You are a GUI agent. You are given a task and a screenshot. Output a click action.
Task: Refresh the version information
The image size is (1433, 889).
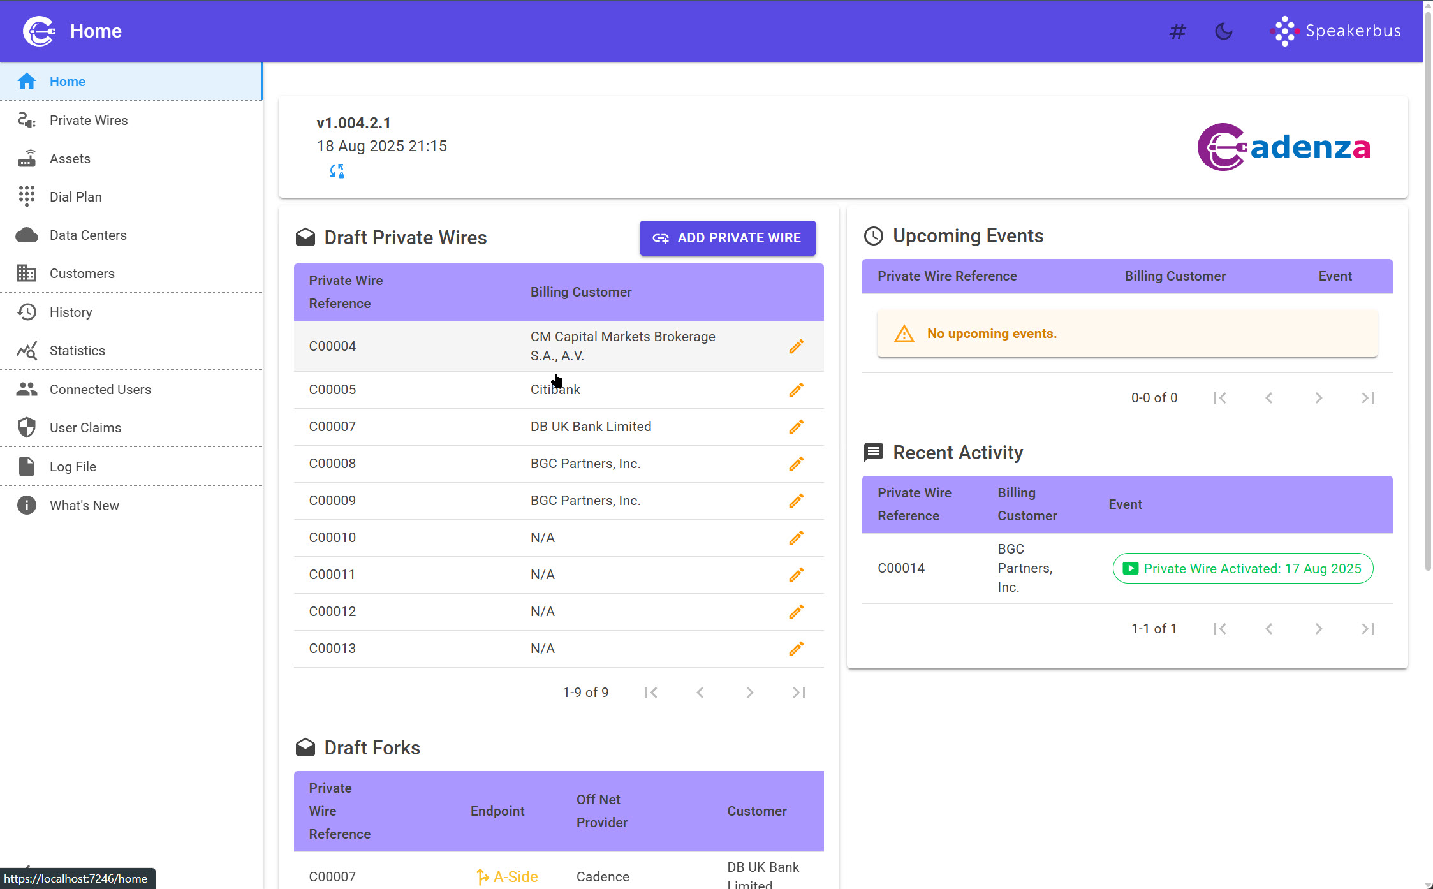click(337, 171)
